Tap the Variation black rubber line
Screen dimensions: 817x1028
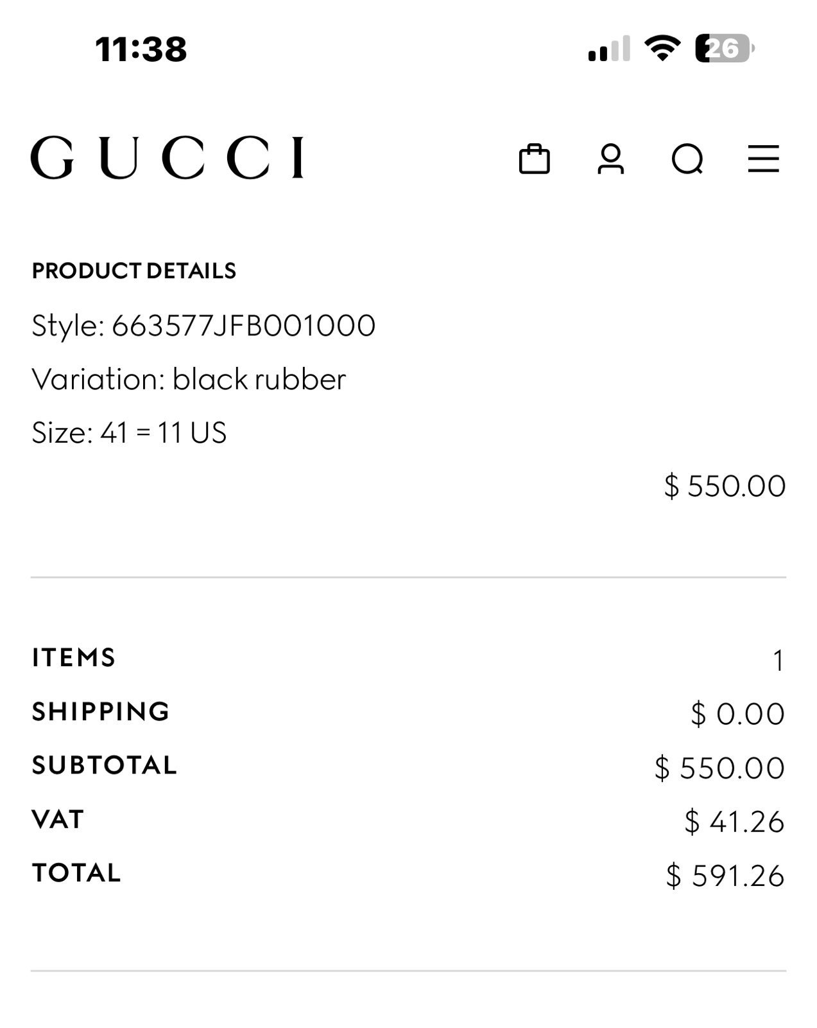coord(189,379)
